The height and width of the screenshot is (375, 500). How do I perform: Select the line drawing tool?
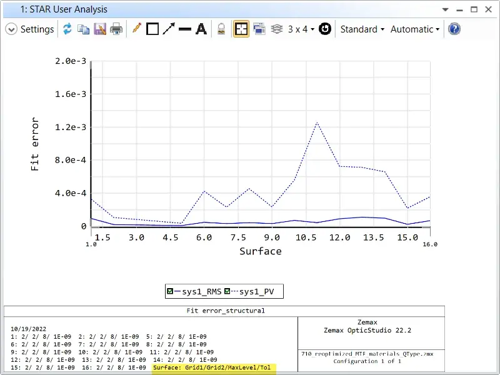[x=185, y=29]
